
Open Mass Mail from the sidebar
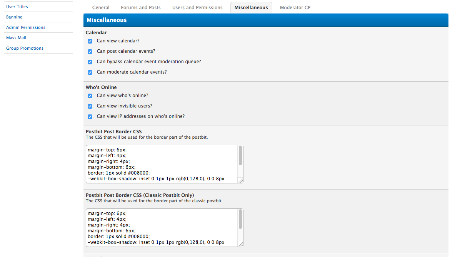[16, 38]
